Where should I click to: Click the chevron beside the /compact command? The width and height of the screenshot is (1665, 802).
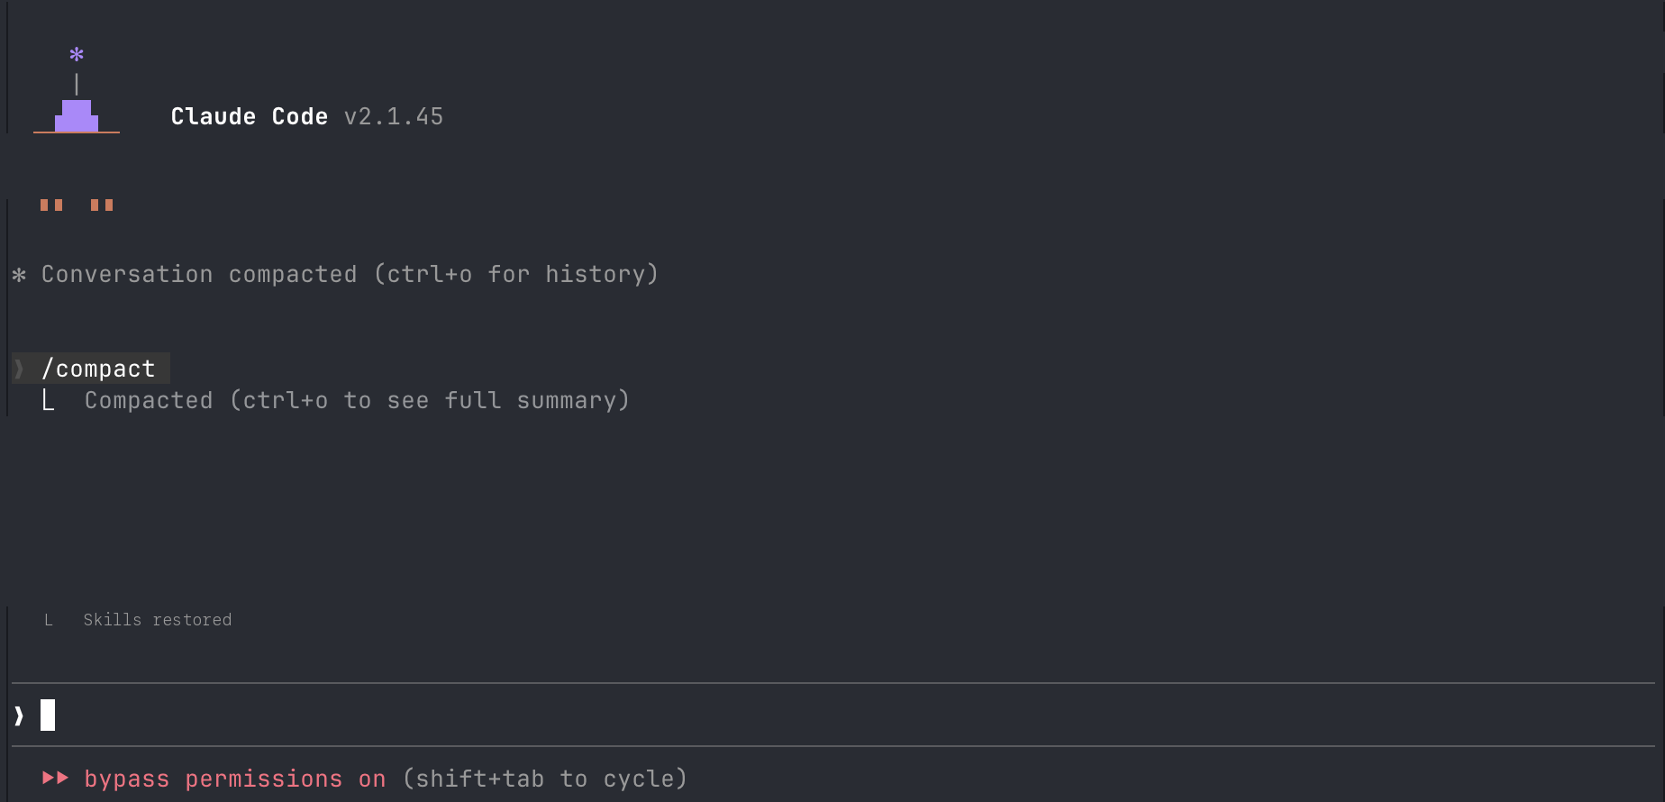[x=19, y=369]
